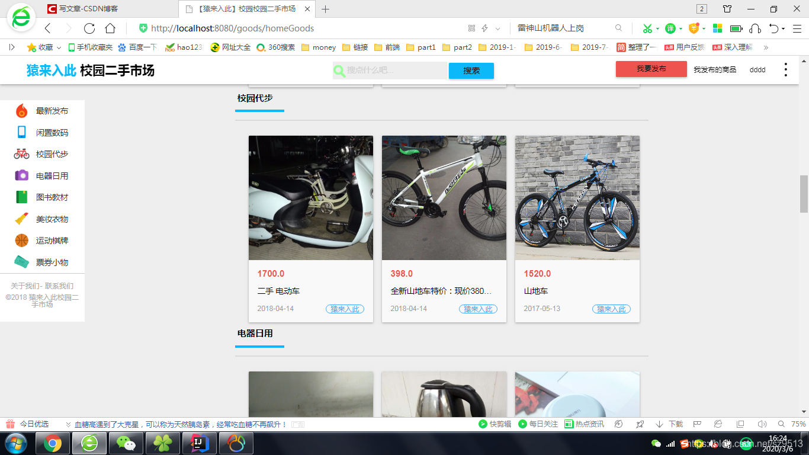Open the white mountain bike thumbnail priced 398.0
Screen dimensions: 809x455
pyautogui.click(x=444, y=198)
